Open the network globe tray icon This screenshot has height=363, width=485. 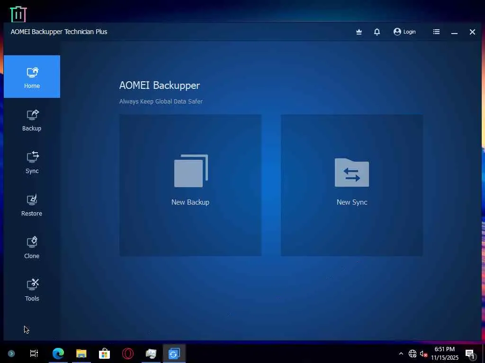[413, 354]
